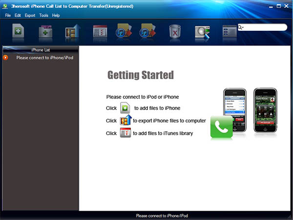Screen dimensions: 293x220
Task: Open the search options magnifier dropdown
Action: pos(241,28)
